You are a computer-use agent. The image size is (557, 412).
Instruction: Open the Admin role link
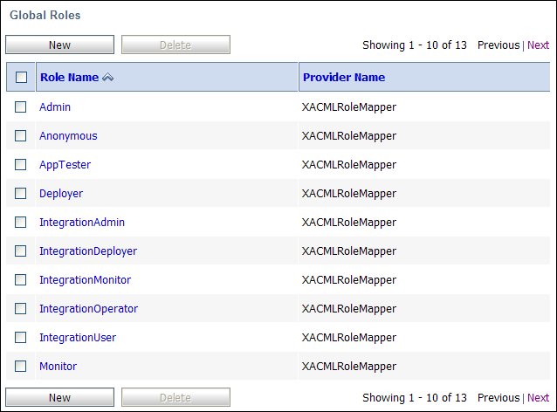click(x=55, y=106)
